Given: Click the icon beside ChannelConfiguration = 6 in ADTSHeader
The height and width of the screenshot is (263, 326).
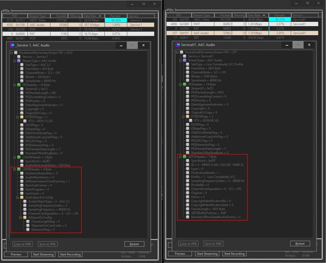Looking at the screenshot, I should (188, 189).
